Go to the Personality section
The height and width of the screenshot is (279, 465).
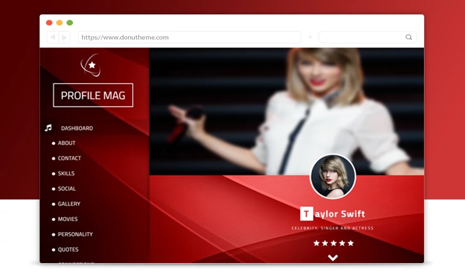tap(75, 234)
